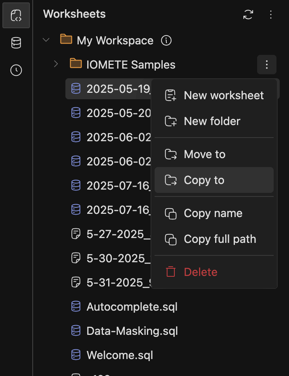289x376 pixels.
Task: Refresh the Worksheets panel
Action: point(248,15)
